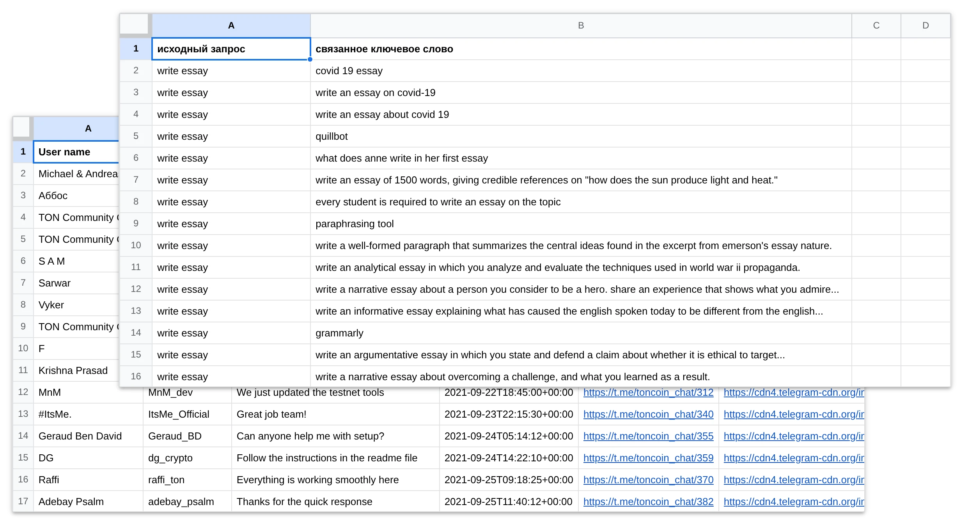Select the 'User name' header cell
961x523 pixels.
click(x=76, y=152)
